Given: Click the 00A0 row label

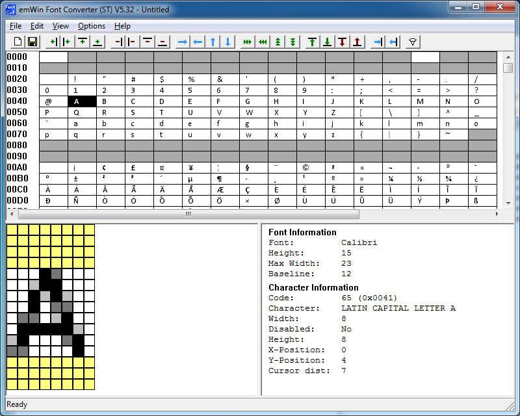Looking at the screenshot, I should (x=17, y=167).
